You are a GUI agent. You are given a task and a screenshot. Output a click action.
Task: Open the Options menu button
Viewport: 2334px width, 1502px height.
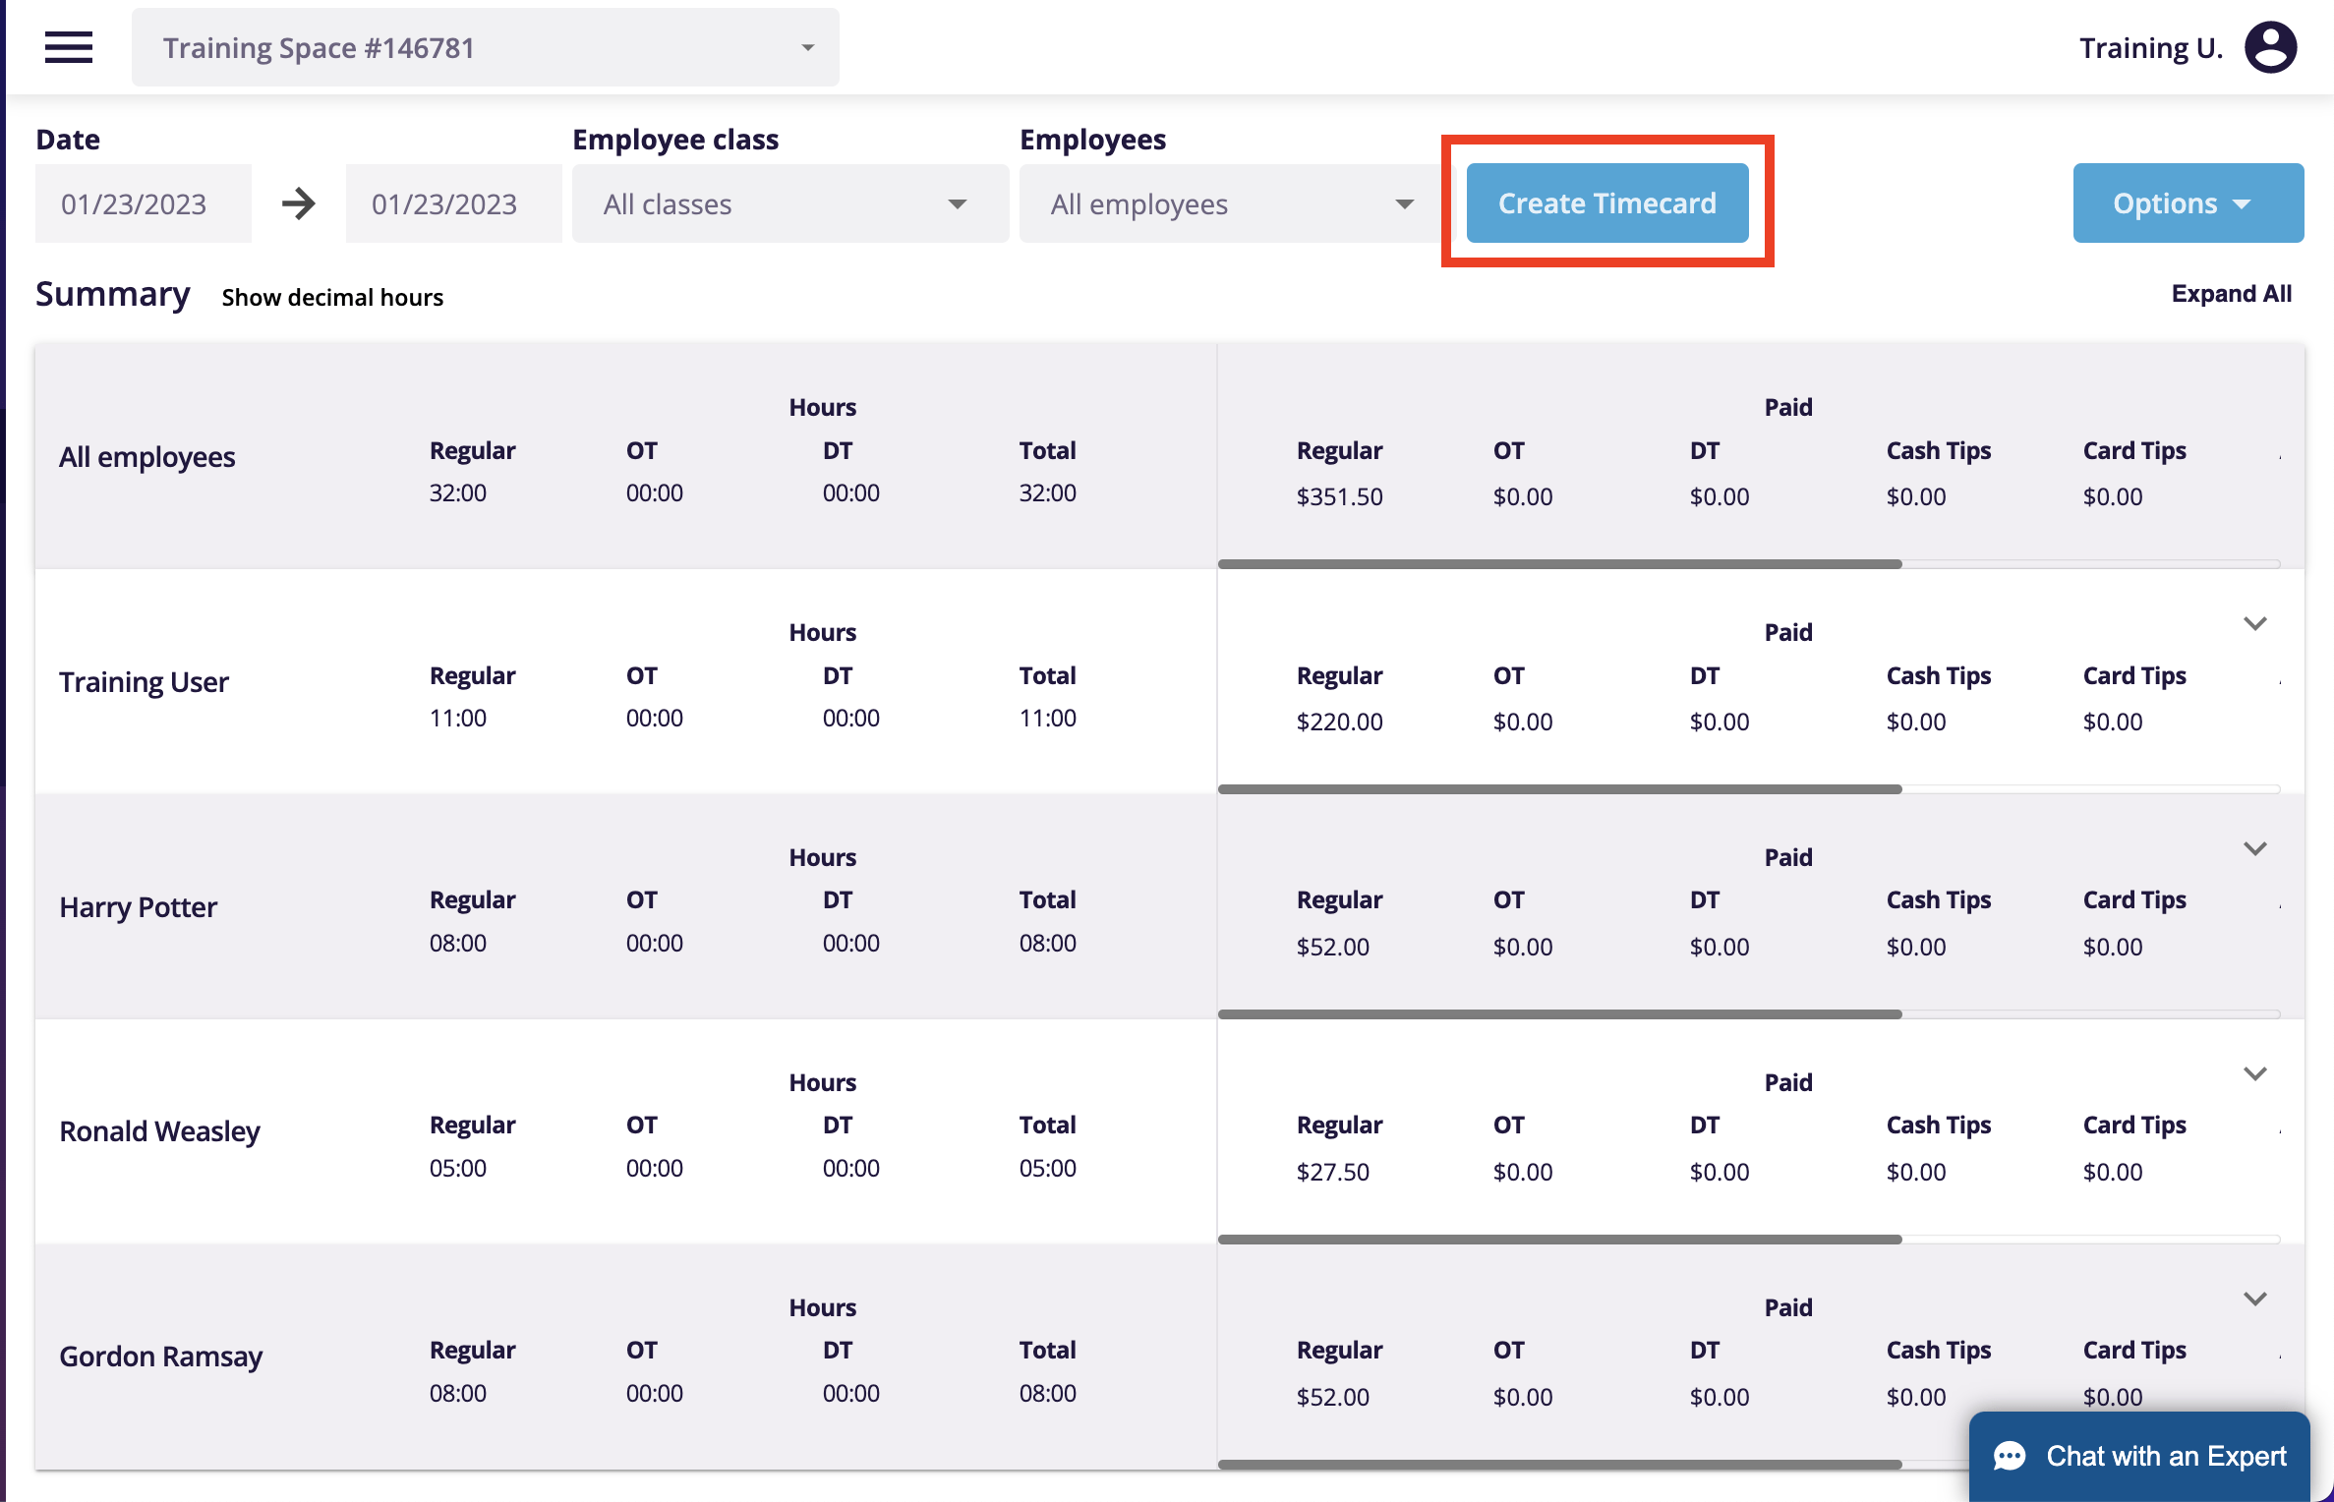(2188, 203)
